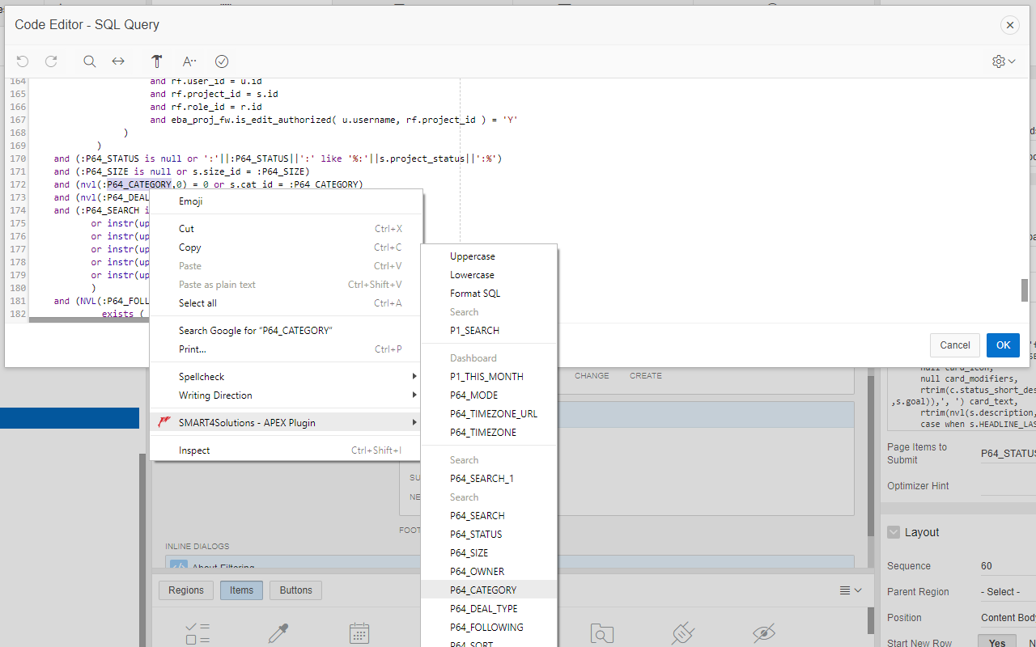Click the CREATE position label

[x=646, y=376]
